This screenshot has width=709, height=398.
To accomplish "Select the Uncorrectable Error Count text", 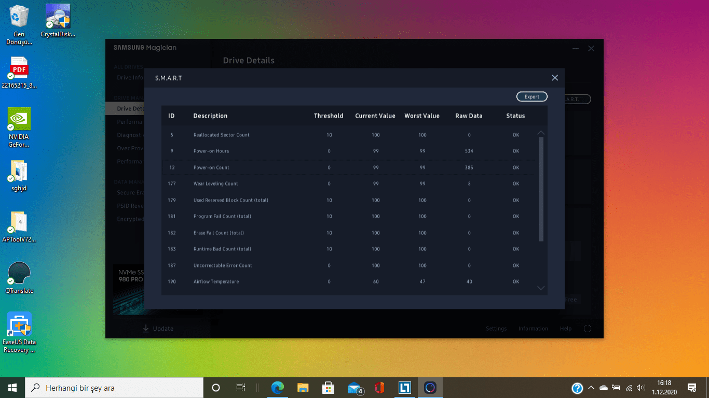I will point(223,265).
